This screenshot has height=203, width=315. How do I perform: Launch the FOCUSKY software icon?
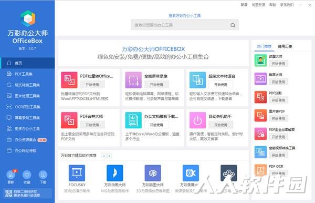click(x=77, y=173)
